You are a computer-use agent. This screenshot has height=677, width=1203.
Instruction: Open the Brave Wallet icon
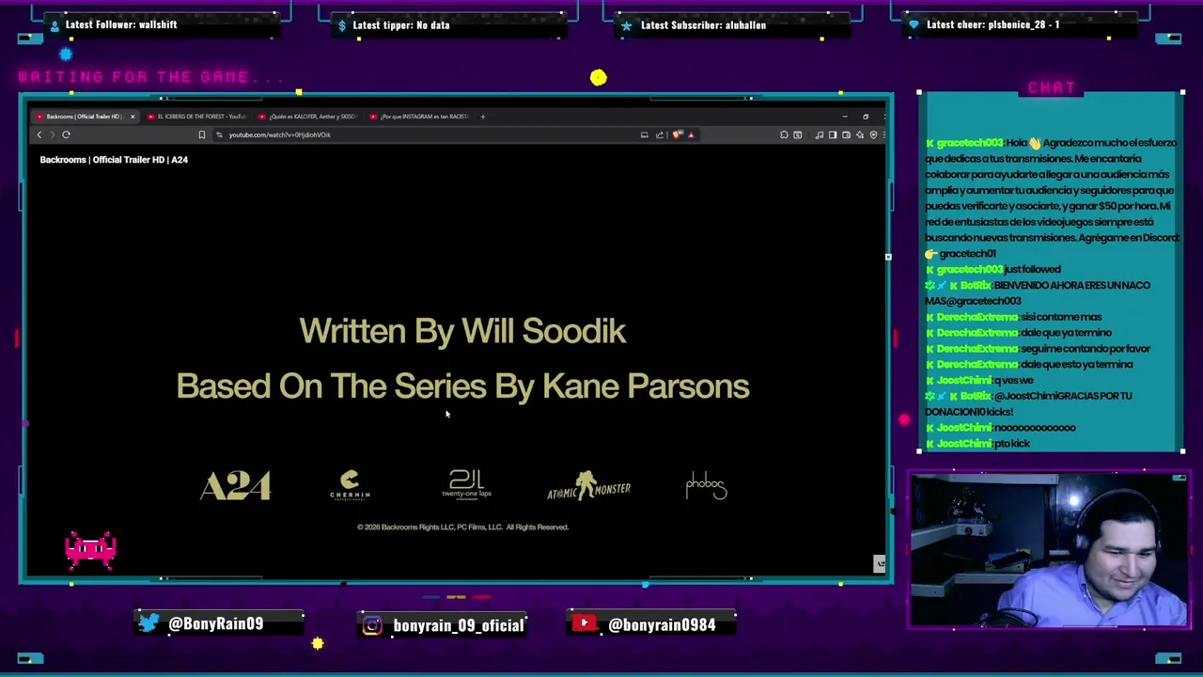(x=846, y=134)
